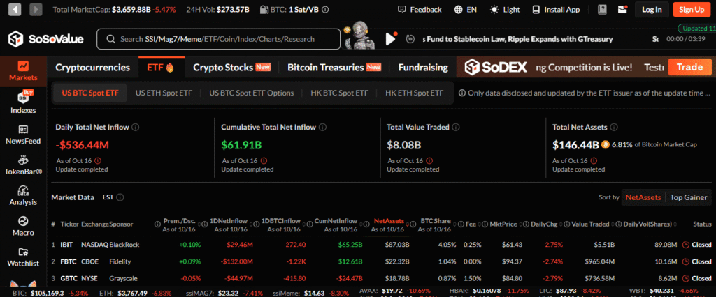Open the Analysis sidebar icon
The width and height of the screenshot is (716, 297).
pos(23,195)
